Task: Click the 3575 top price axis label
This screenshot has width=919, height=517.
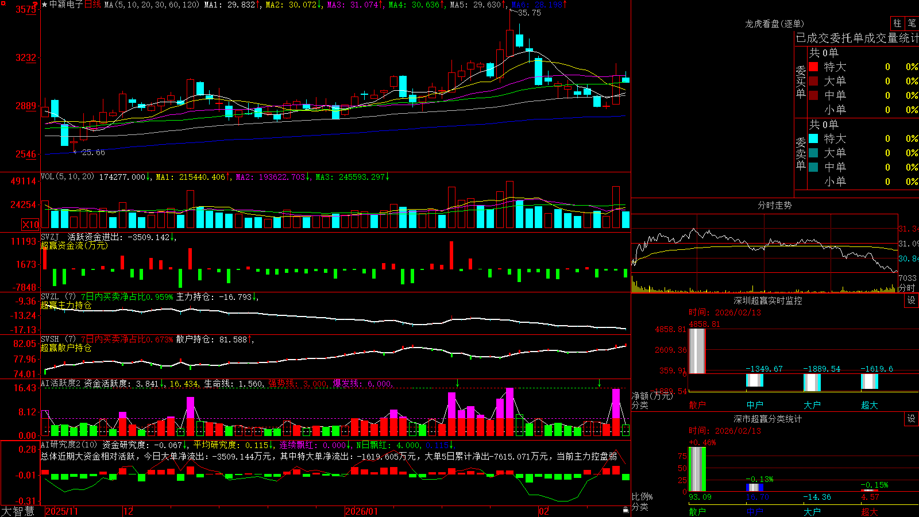Action: (x=26, y=9)
